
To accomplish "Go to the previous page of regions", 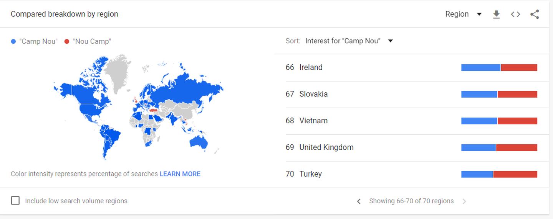I will 359,201.
